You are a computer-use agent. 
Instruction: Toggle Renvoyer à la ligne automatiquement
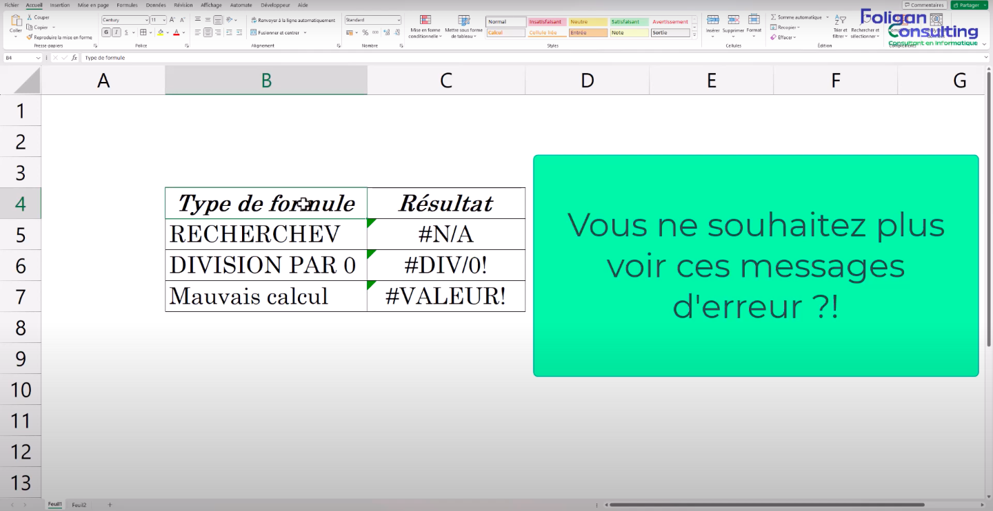click(292, 21)
